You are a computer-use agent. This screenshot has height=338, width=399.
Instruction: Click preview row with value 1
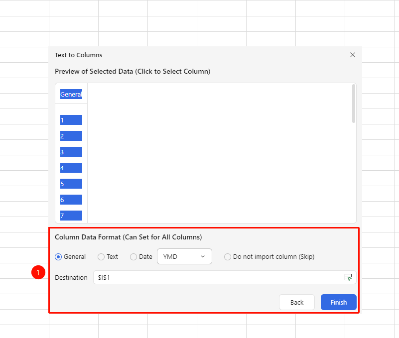[71, 120]
